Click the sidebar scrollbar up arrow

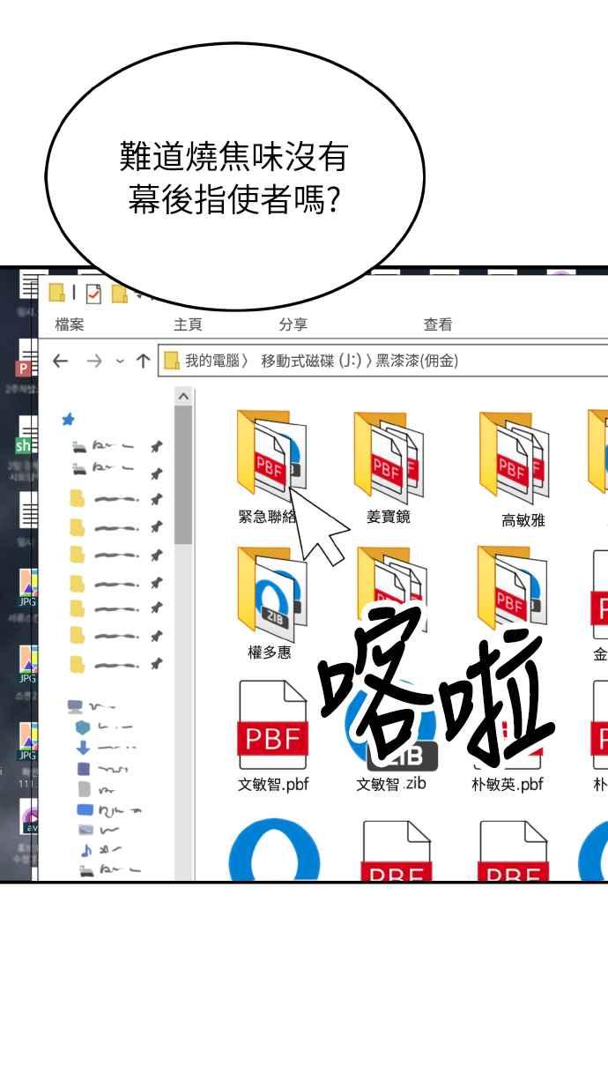point(183,397)
